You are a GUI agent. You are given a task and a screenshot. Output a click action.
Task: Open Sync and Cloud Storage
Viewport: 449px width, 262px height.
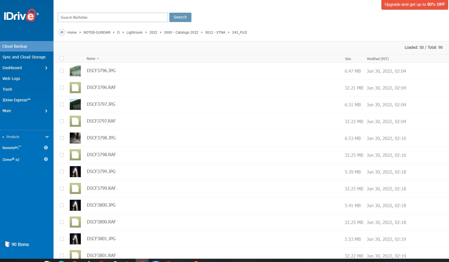(24, 57)
